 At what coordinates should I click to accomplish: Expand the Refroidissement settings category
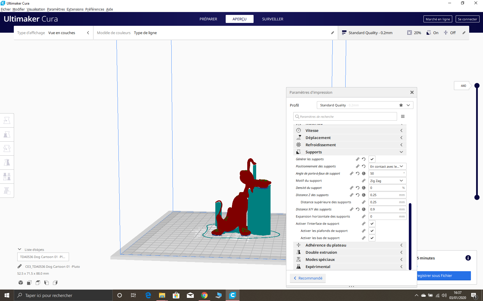(350, 145)
